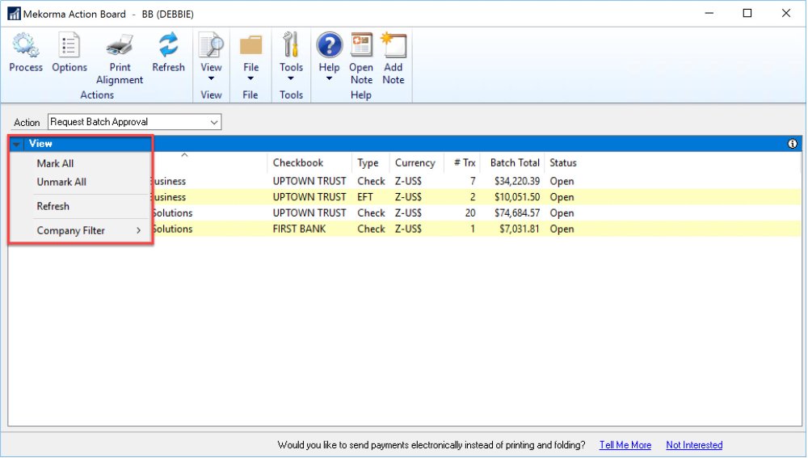Click the Mekorma app icon in title bar

14,14
